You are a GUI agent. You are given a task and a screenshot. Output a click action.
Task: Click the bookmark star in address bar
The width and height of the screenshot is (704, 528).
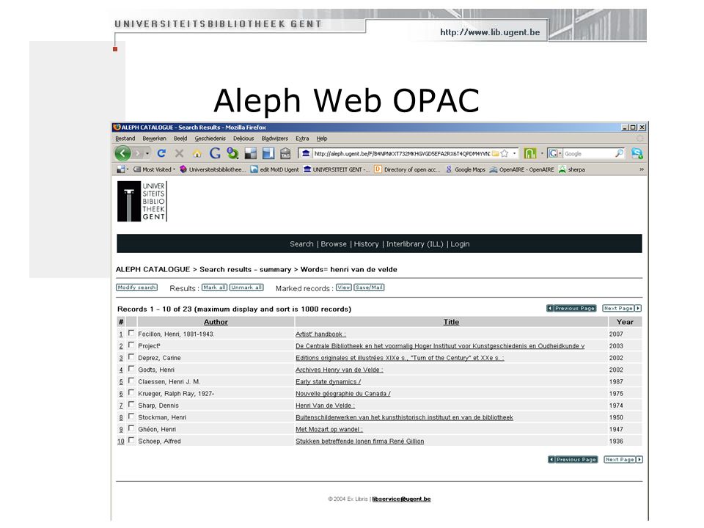(505, 153)
